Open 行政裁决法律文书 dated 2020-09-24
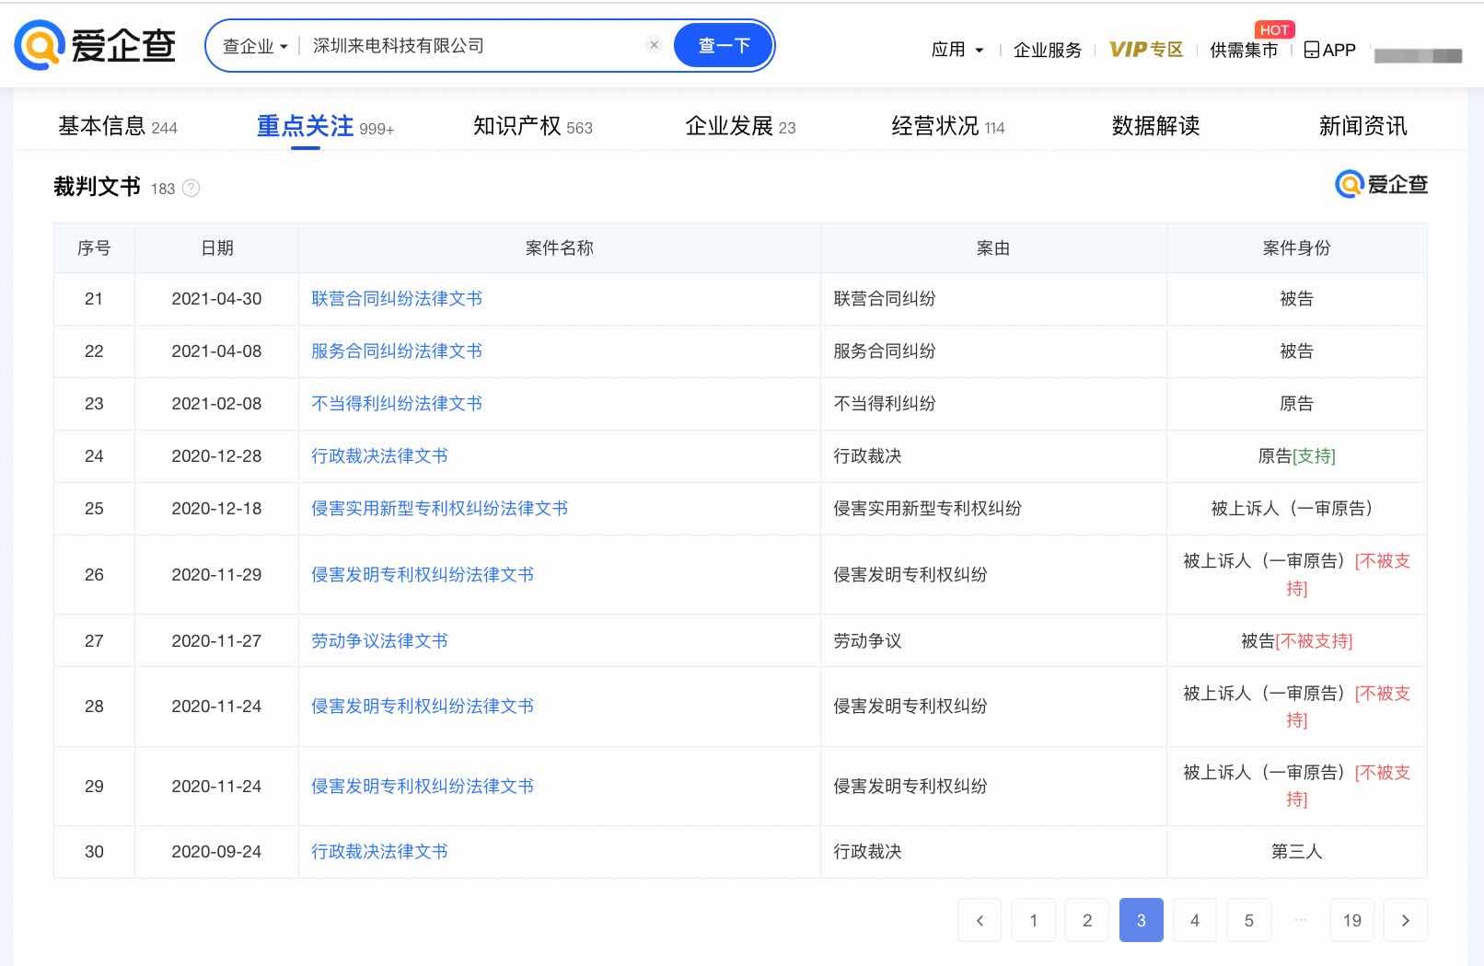 coord(379,852)
